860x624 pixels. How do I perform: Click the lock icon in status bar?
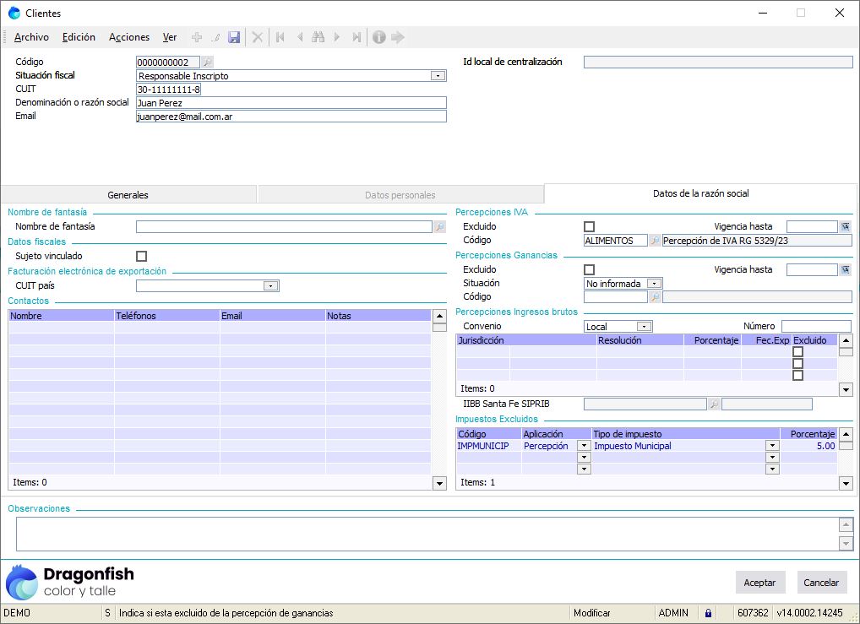[x=708, y=613]
